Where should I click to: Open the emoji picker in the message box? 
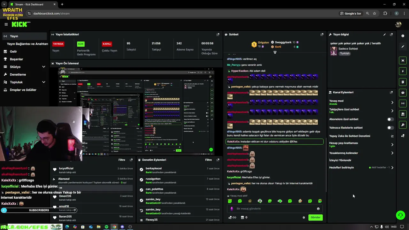pos(318,209)
